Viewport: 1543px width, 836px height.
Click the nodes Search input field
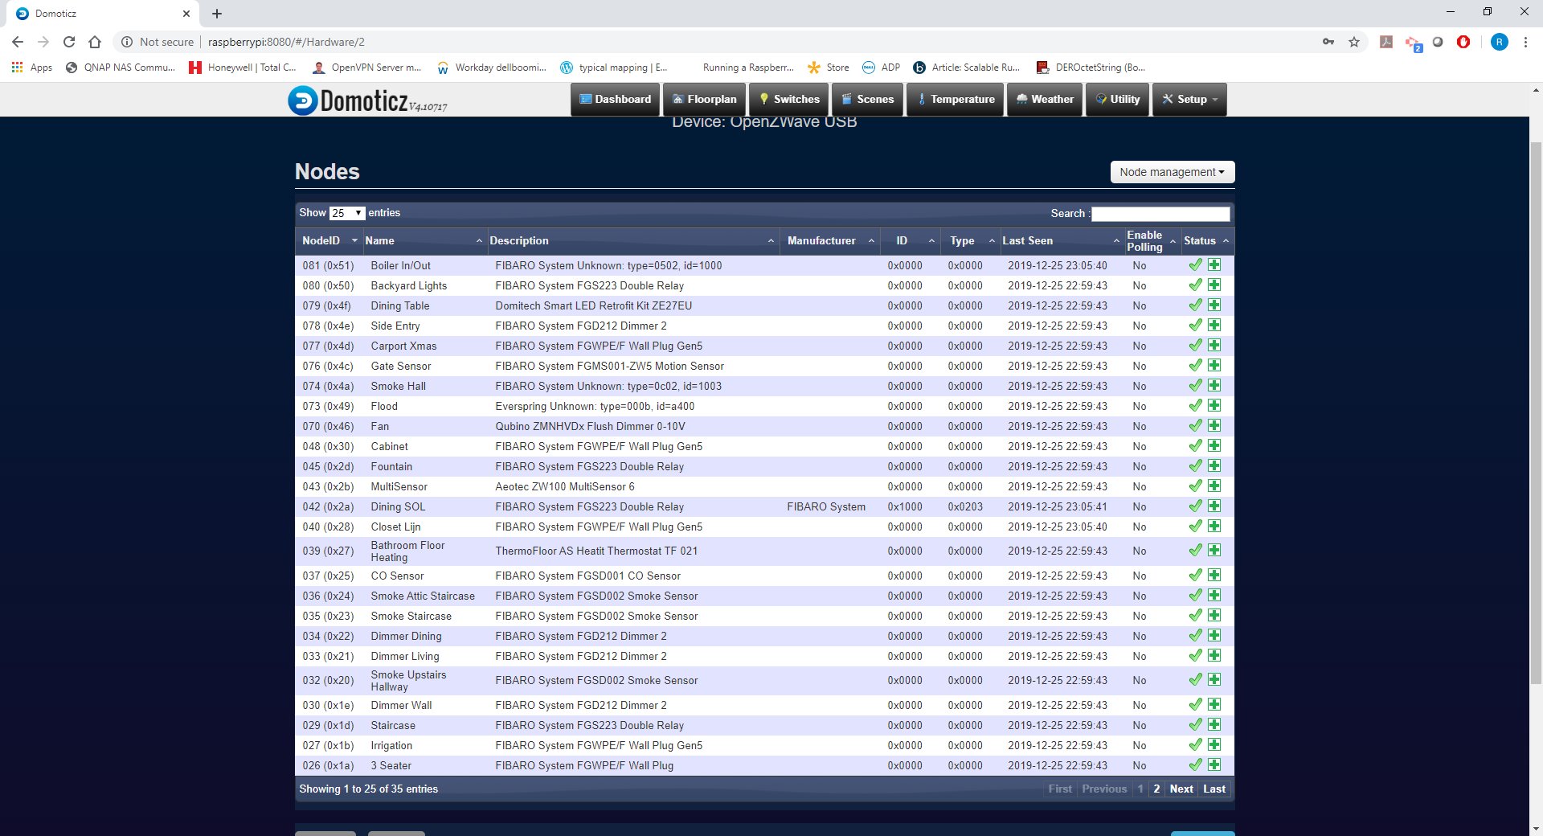point(1160,214)
